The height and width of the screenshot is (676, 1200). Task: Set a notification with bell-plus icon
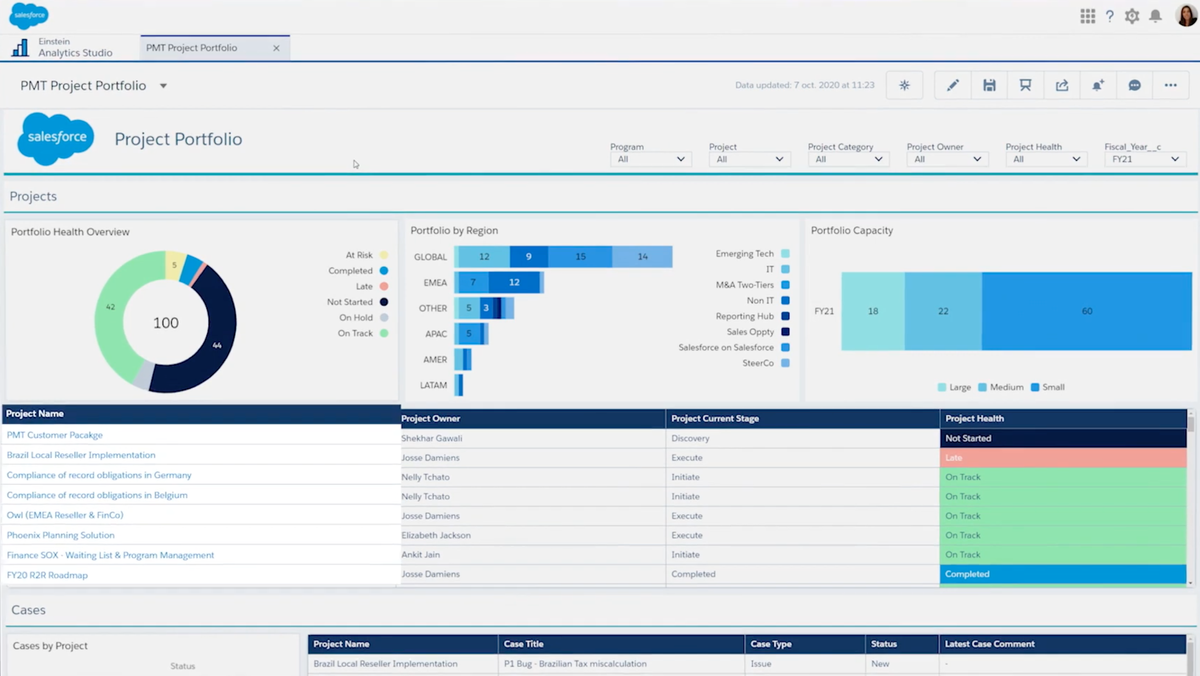point(1098,85)
